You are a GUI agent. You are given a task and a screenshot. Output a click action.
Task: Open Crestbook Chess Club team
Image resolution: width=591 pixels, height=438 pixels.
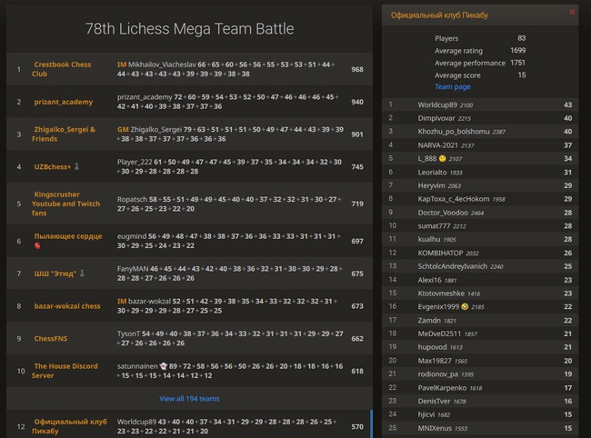[x=62, y=69]
